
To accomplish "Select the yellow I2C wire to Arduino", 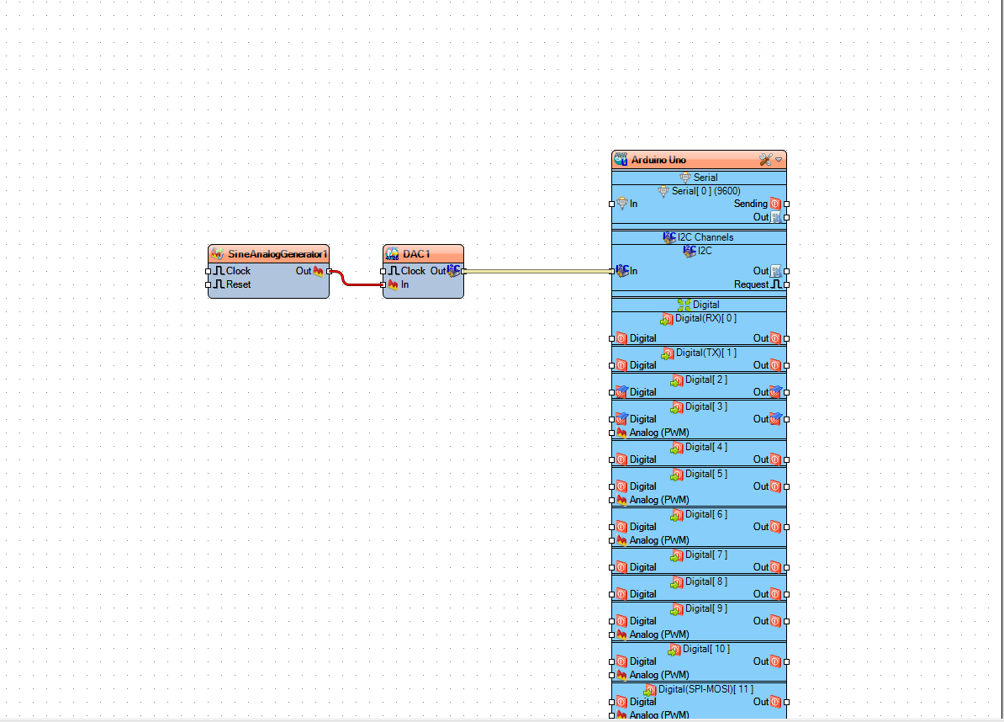I will pos(538,271).
